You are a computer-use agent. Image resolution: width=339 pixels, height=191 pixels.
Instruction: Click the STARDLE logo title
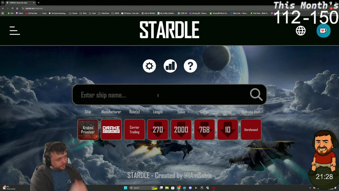tap(169, 30)
